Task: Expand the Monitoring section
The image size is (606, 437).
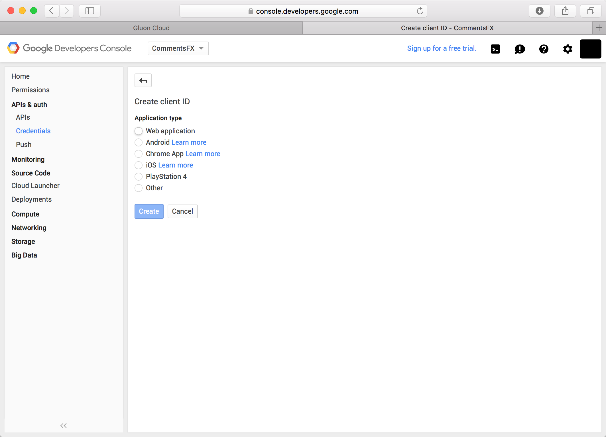Action: click(28, 159)
